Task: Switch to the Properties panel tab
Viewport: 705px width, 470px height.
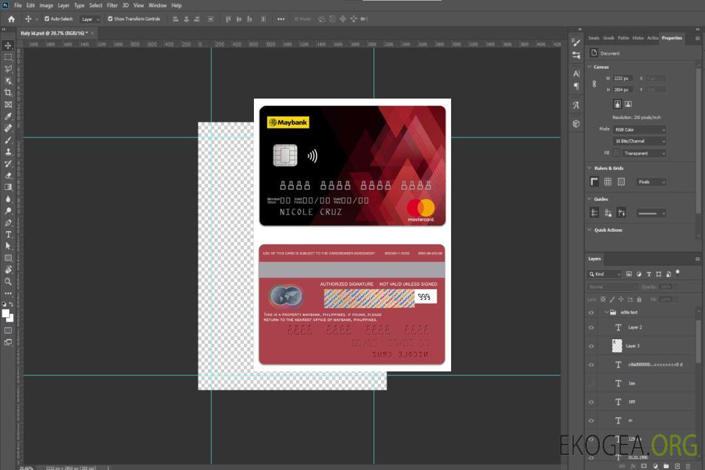Action: pos(672,39)
